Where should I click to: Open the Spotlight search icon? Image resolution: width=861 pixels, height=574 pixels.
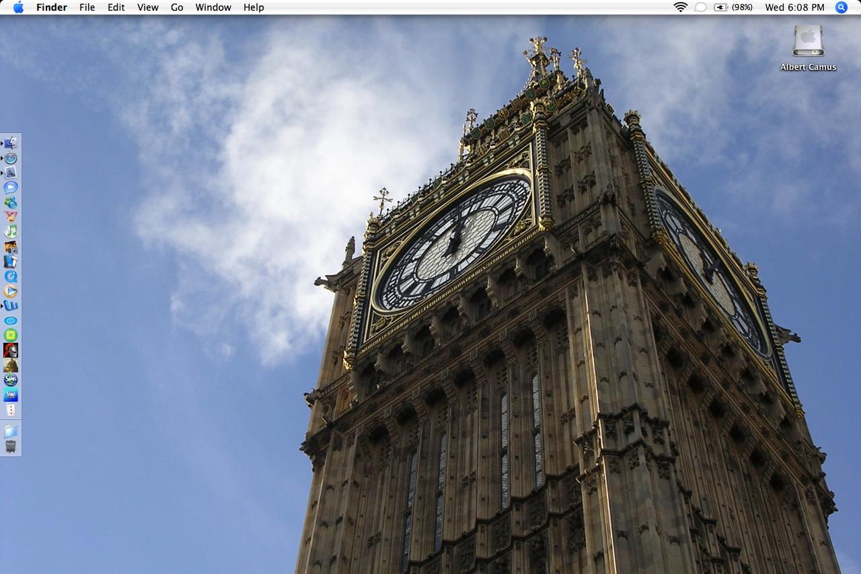click(841, 7)
